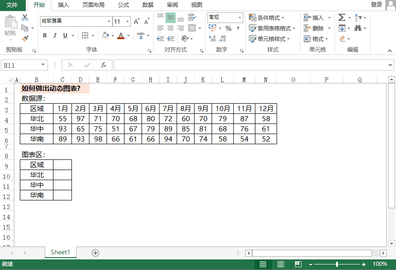Image resolution: width=396 pixels, height=270 pixels.
Task: Align text to top of cell
Action: [x=160, y=18]
